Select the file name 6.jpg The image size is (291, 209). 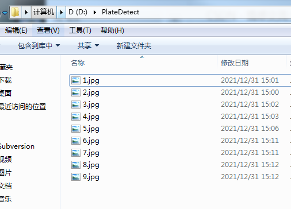click(91, 141)
